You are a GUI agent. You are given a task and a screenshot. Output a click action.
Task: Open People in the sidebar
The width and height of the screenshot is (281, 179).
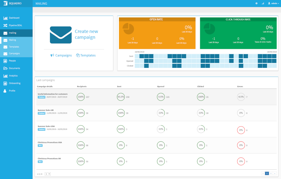[x=12, y=61]
